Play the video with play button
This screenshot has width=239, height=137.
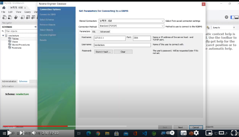pos(9,133)
